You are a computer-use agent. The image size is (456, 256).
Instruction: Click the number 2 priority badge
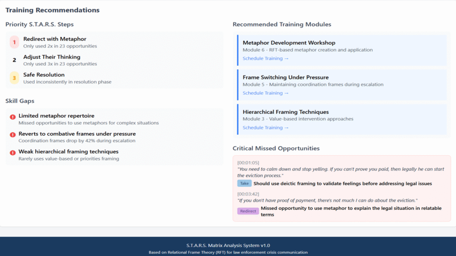[x=14, y=60]
